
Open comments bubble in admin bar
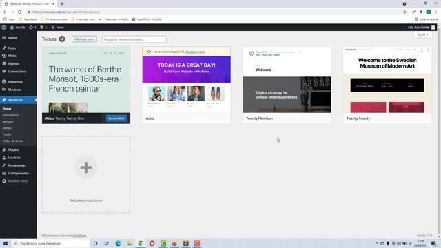[x=43, y=28]
